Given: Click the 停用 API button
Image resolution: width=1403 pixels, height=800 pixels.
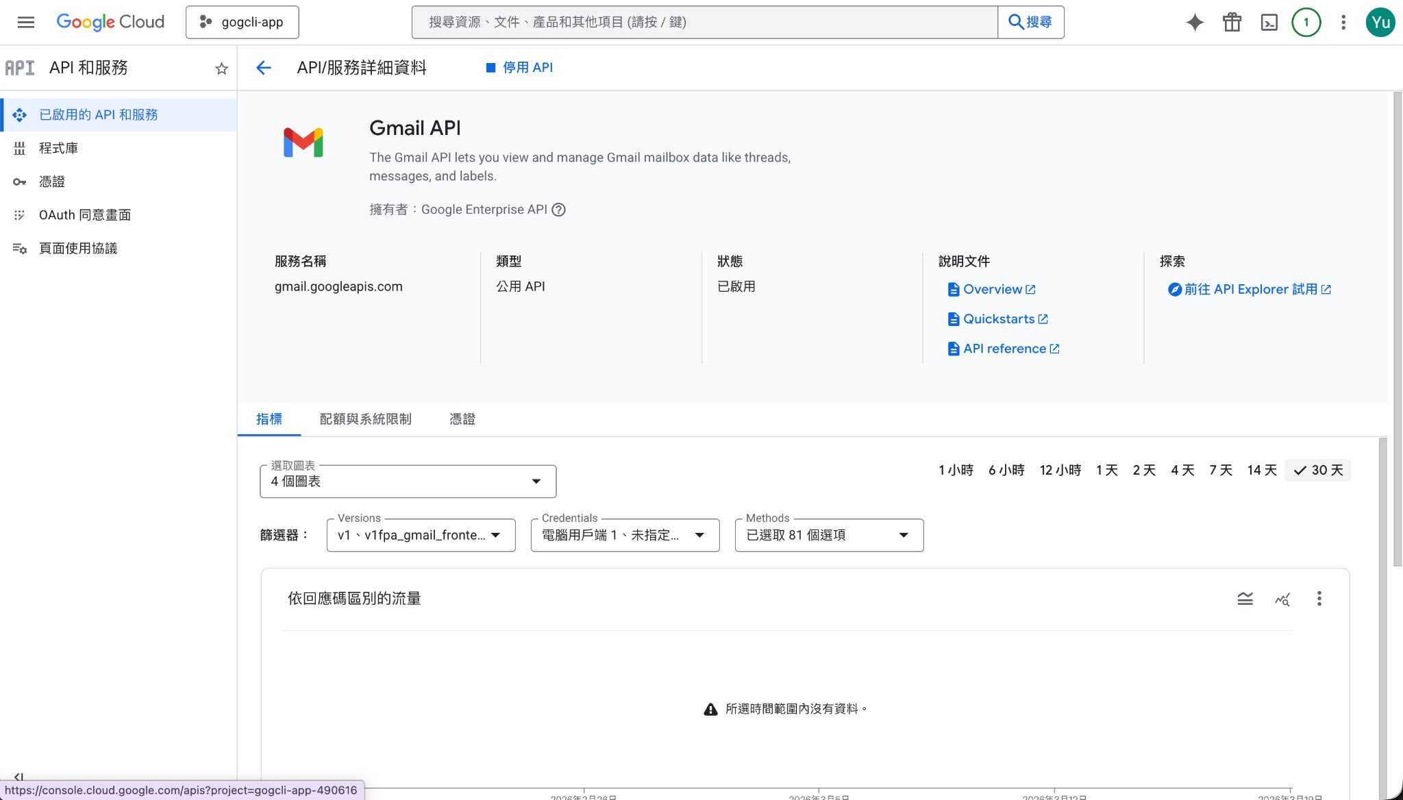Looking at the screenshot, I should (x=519, y=67).
